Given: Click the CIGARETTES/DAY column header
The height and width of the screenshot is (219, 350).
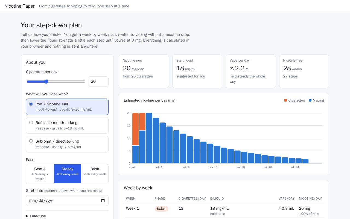Looking at the screenshot, I should click(192, 198).
